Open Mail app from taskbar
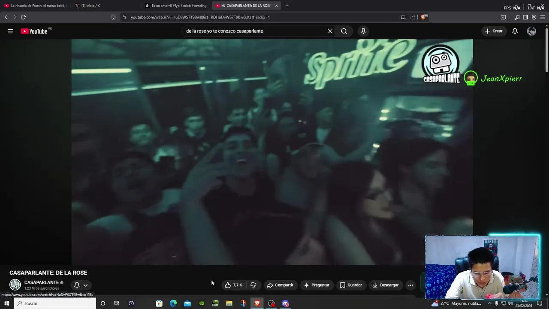Viewport: 549px width, 309px height. [x=187, y=303]
